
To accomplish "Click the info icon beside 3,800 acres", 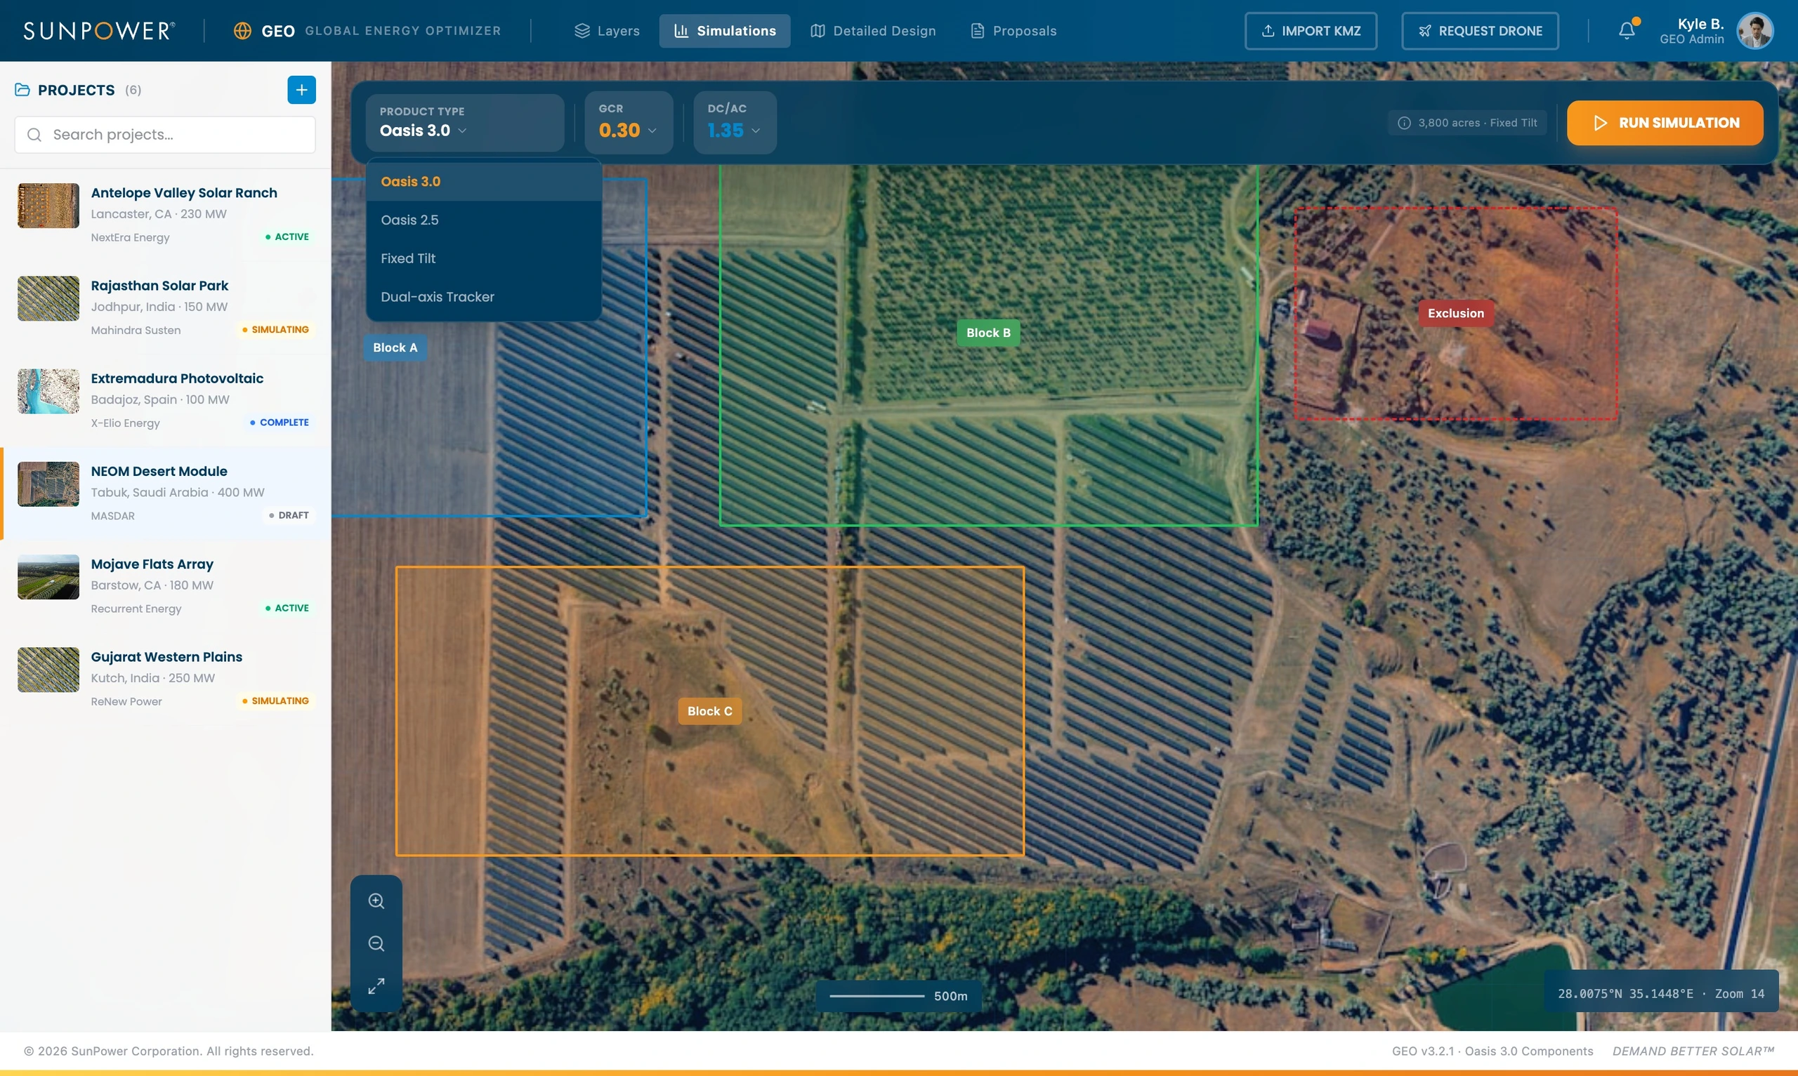I will click(1404, 123).
